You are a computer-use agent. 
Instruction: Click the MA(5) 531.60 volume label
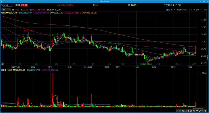(19, 70)
